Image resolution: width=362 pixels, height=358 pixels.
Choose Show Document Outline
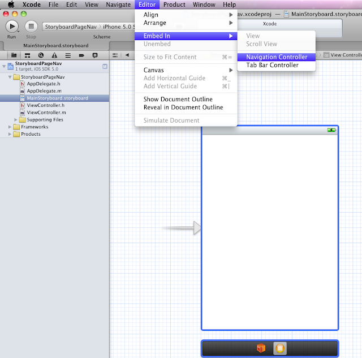[186, 99]
